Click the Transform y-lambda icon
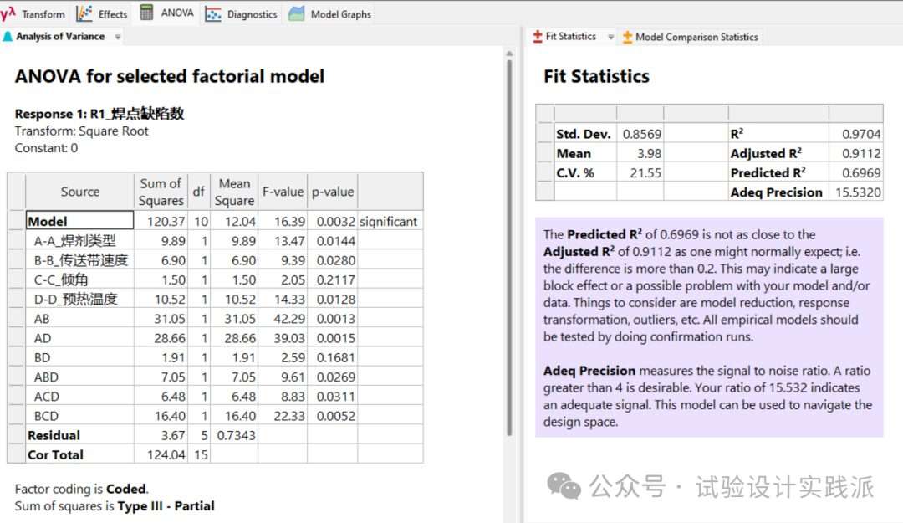The width and height of the screenshot is (903, 523). coord(9,13)
